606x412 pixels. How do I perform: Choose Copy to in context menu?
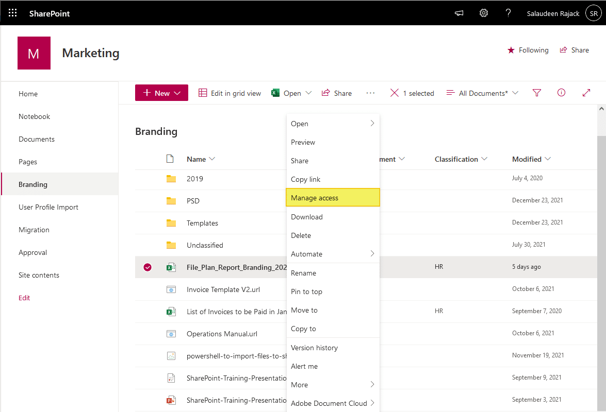333,329
